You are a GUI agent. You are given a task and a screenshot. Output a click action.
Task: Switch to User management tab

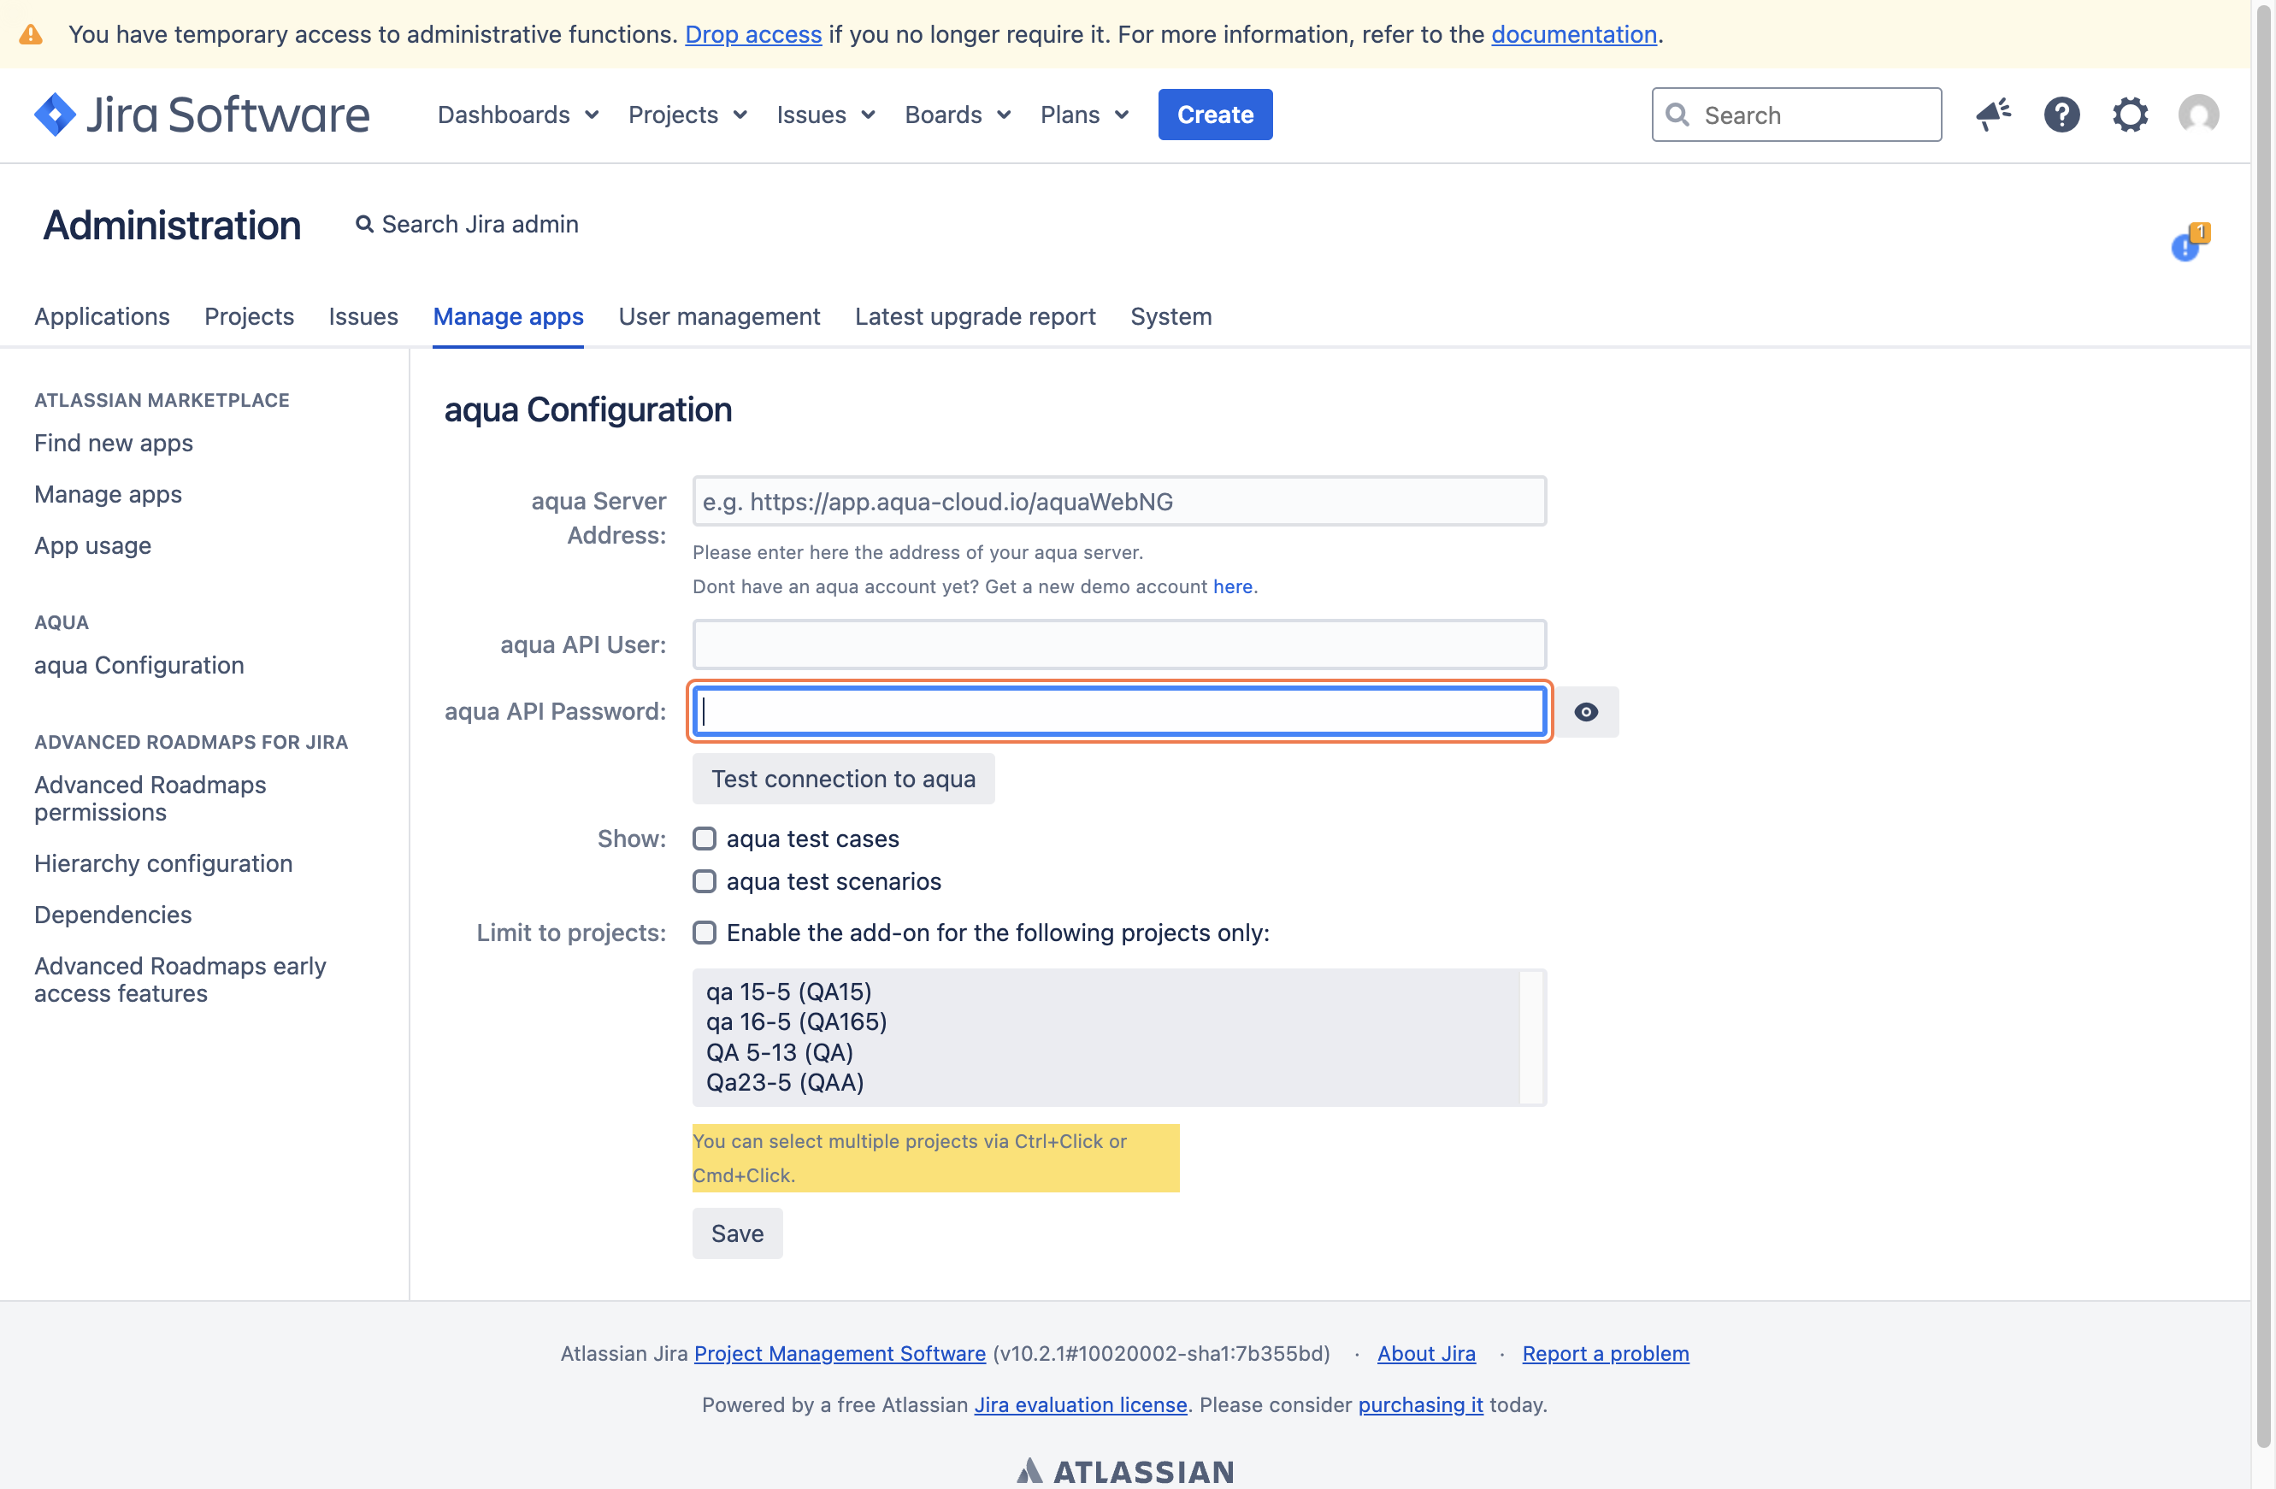click(x=719, y=316)
